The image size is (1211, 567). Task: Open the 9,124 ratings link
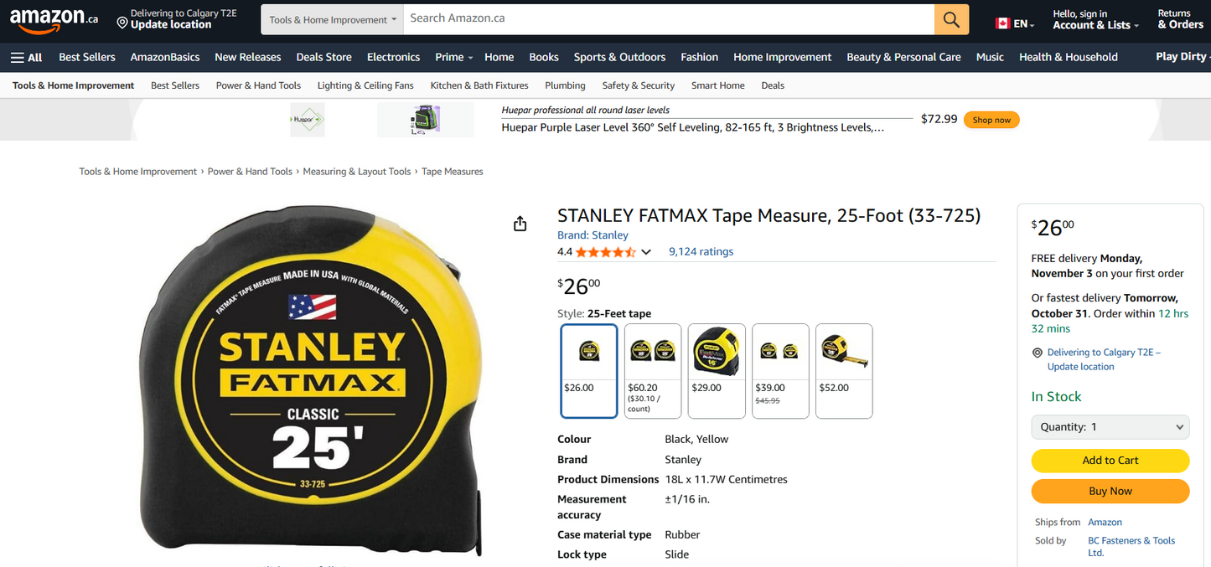[x=701, y=251]
